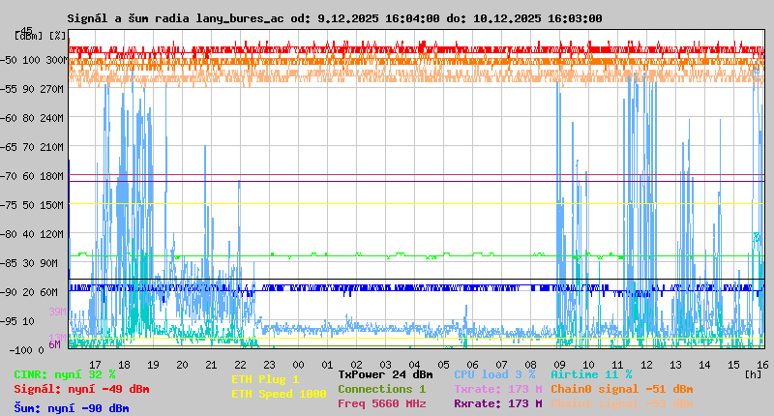Select the 'CINR: nyní 32 %' legend entry
The height and width of the screenshot is (416, 774).
pos(65,375)
